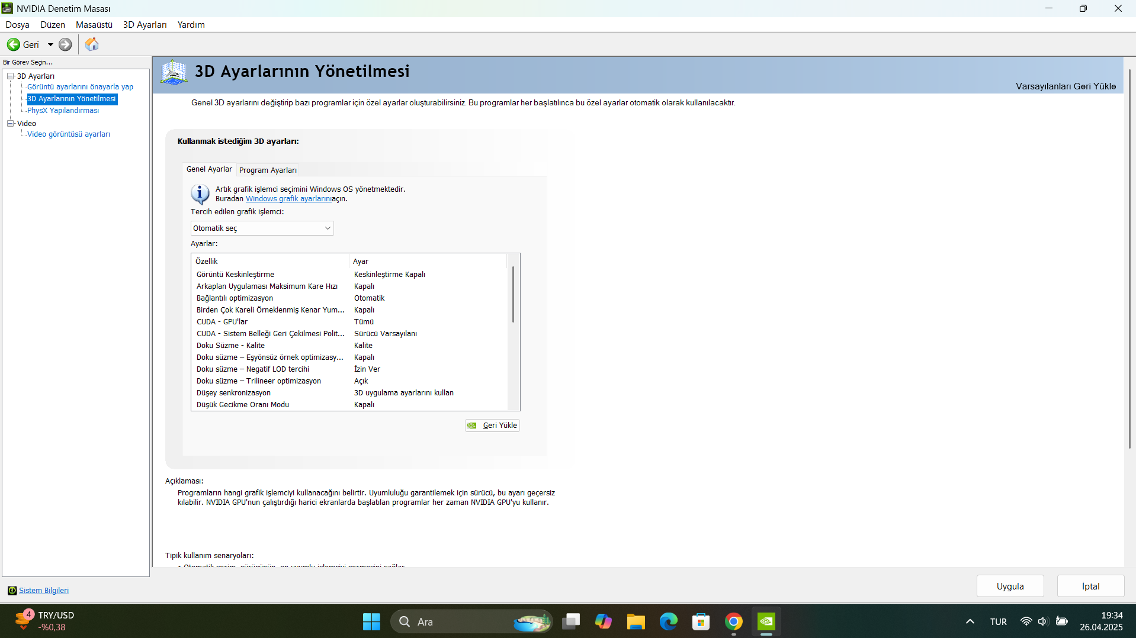This screenshot has width=1136, height=638.
Task: Select the Görüntü Keskinleştirme setting row
Action: pyautogui.click(x=349, y=275)
